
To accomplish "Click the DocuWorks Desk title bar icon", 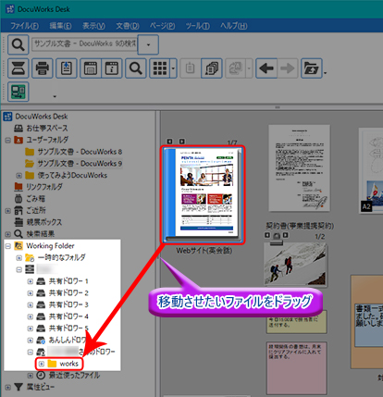I will point(10,9).
